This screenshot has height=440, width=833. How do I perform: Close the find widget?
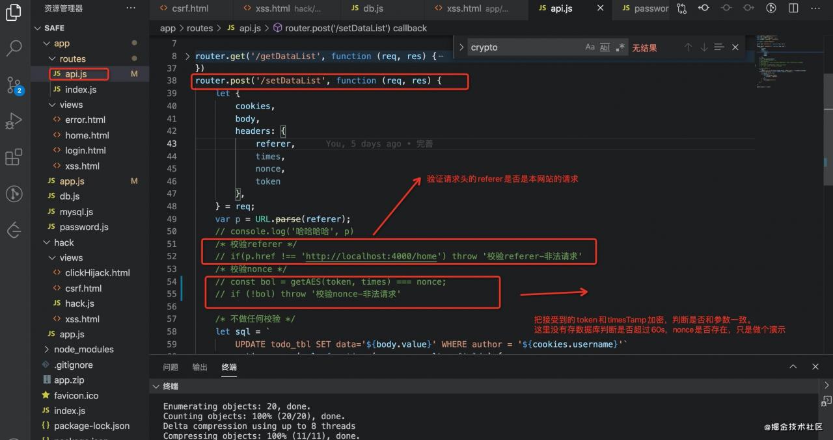point(735,47)
